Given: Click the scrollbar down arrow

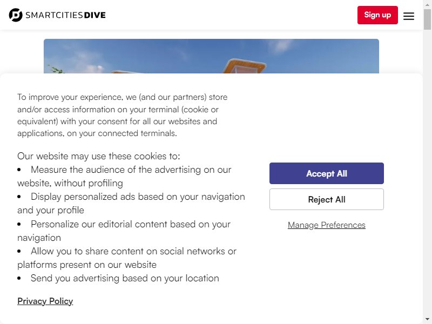Looking at the screenshot, I should tap(427, 319).
